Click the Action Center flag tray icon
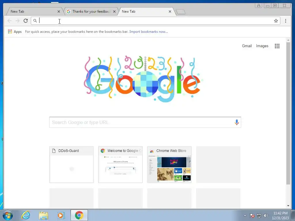Screen dimensions: 295x221 (252, 216)
